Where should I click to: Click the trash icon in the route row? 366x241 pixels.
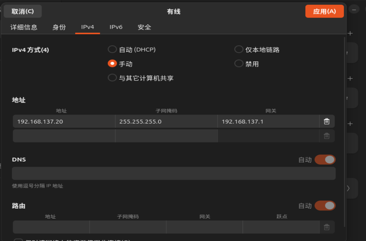coord(327,227)
